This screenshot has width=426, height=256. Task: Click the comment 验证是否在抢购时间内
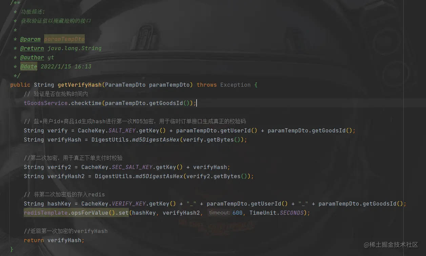click(56, 94)
